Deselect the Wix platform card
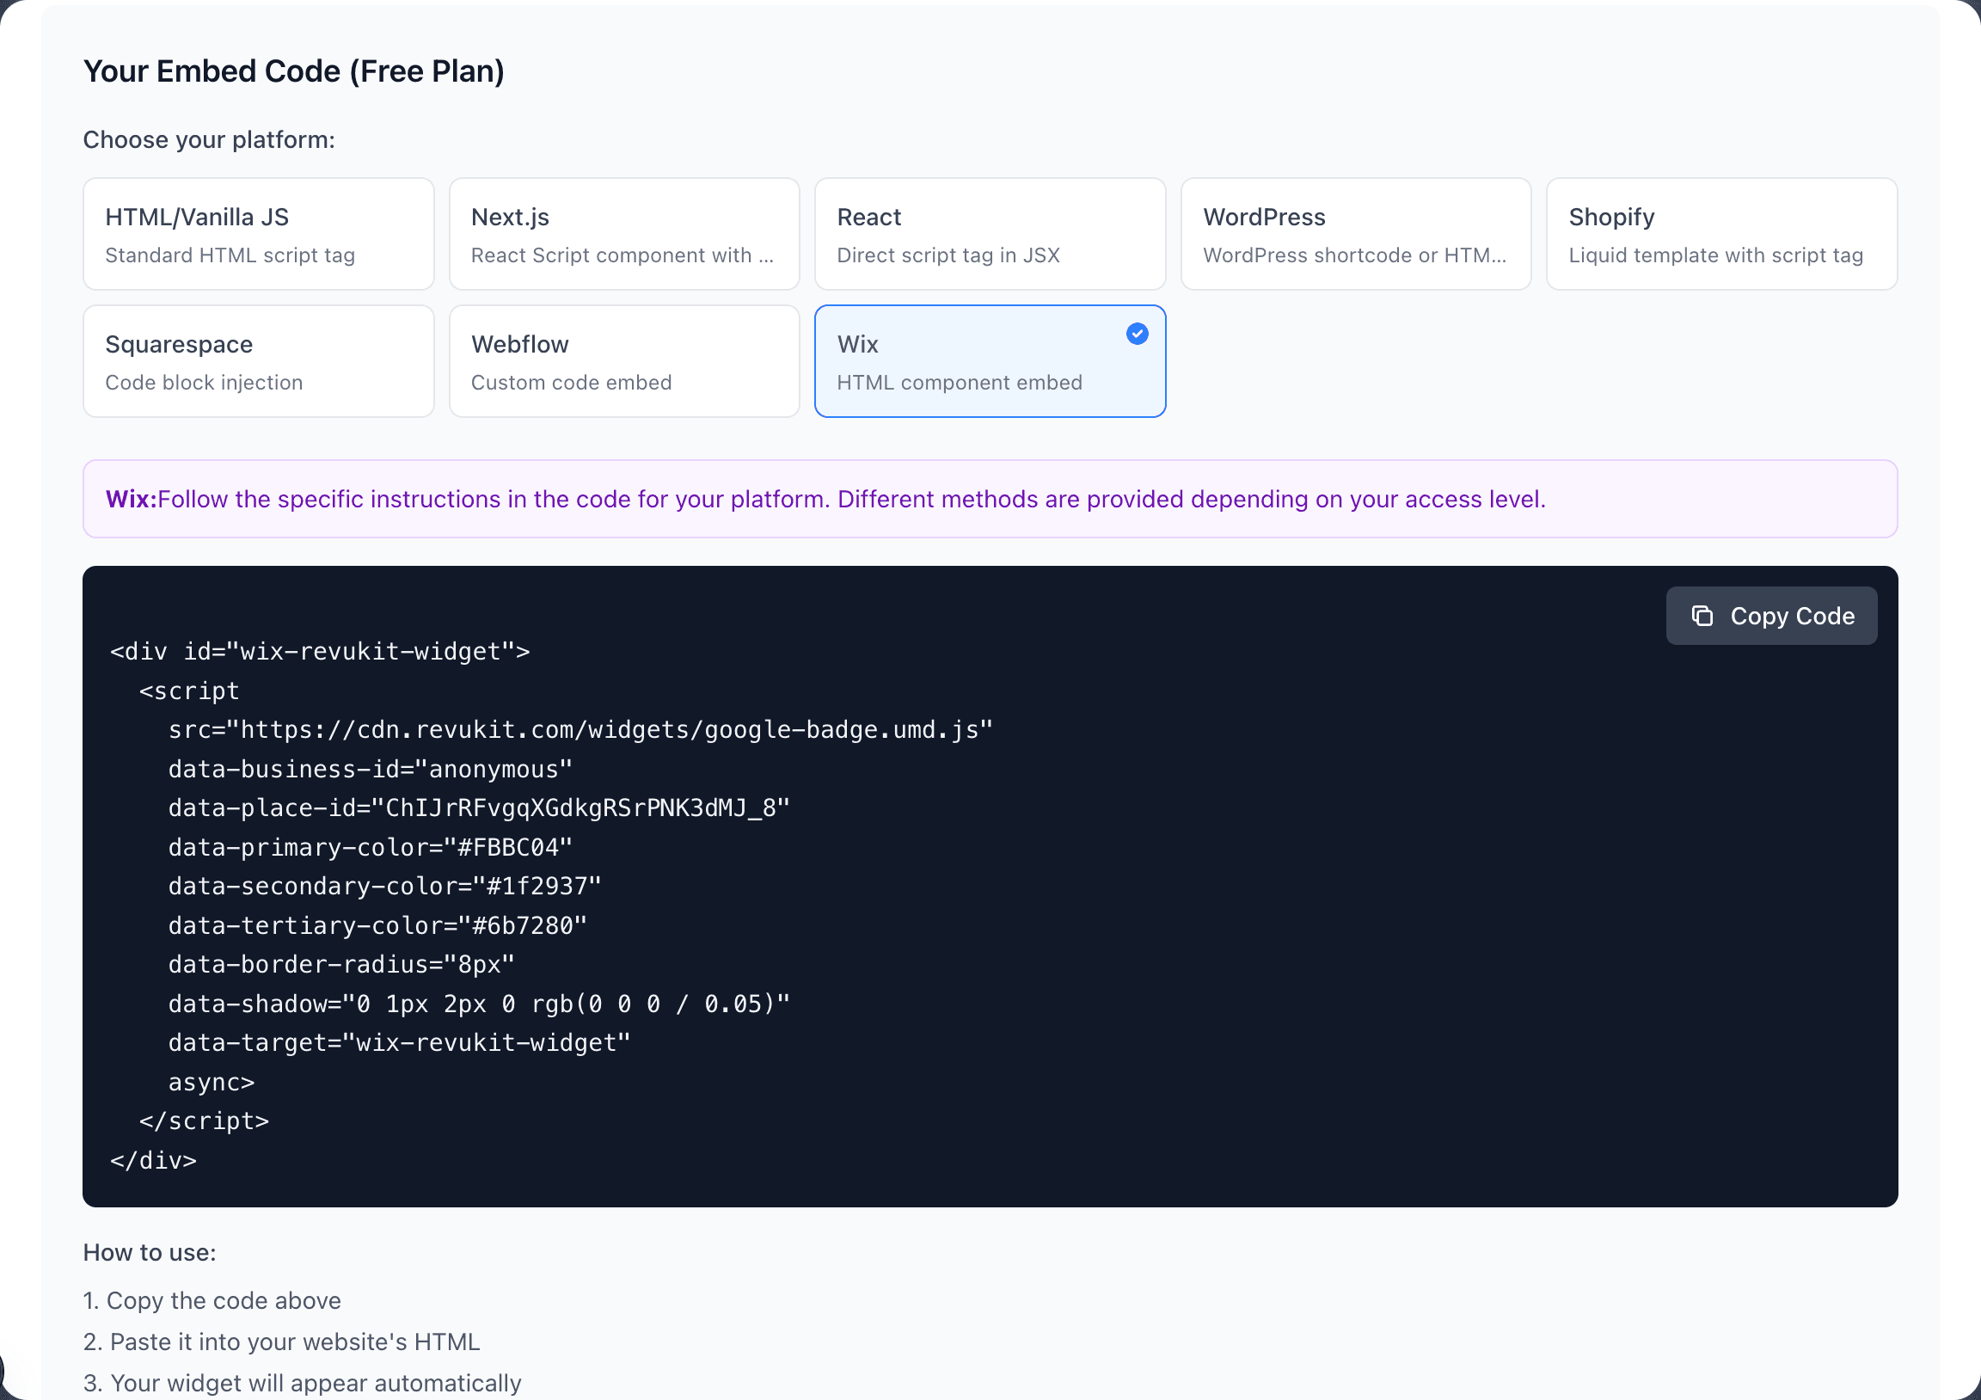 click(989, 361)
